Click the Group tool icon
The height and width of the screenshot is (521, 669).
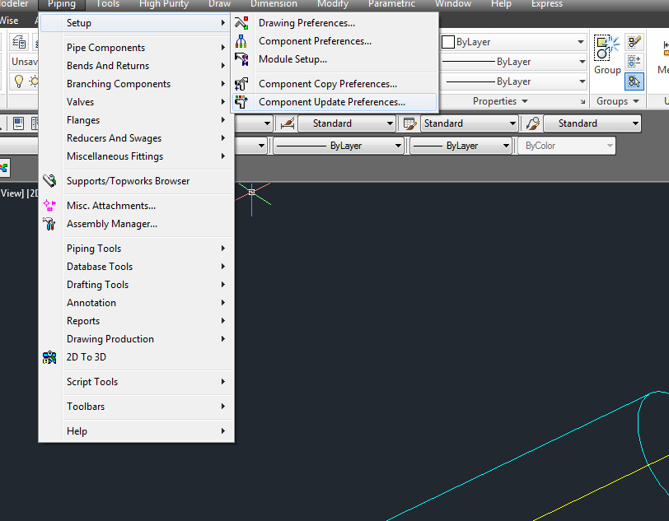point(607,48)
